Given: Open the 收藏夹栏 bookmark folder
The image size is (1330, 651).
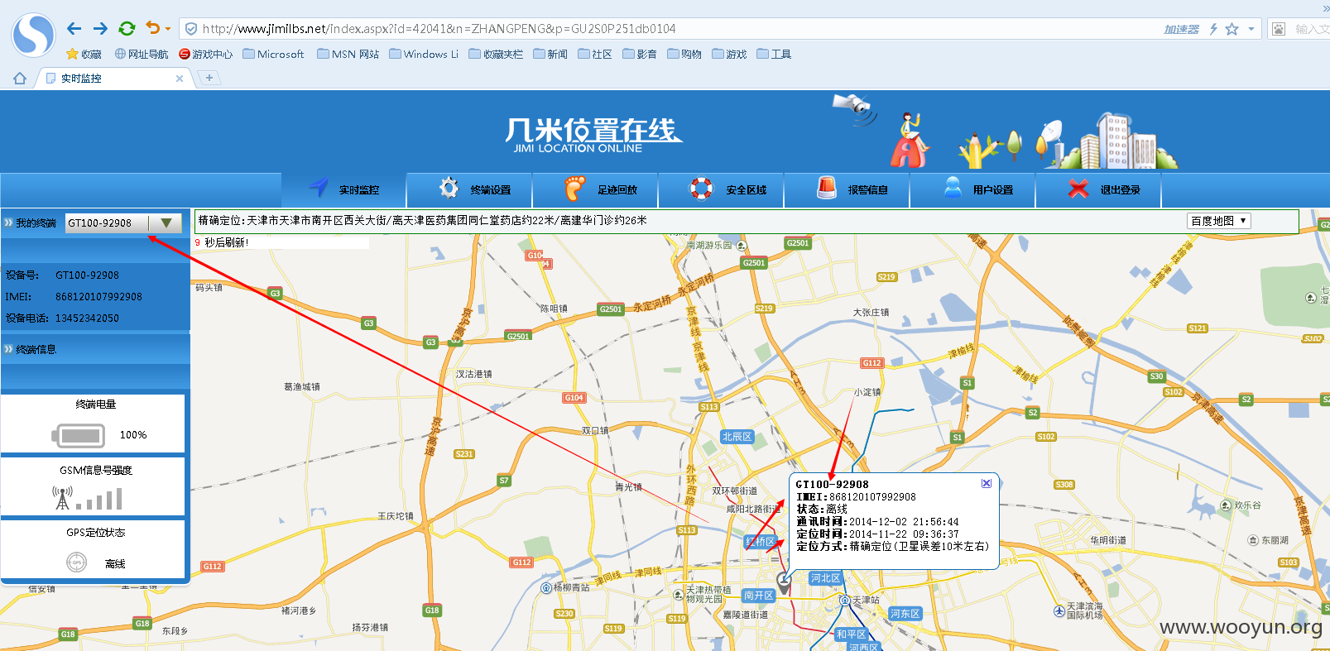Looking at the screenshot, I should pyautogui.click(x=496, y=54).
